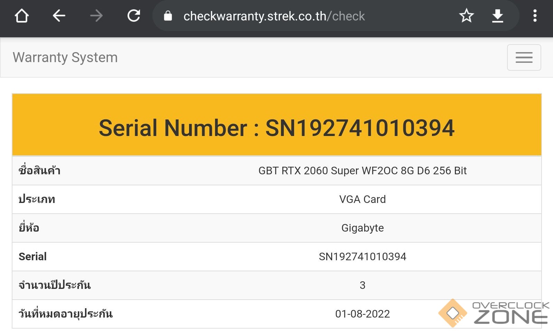553x331 pixels.
Task: Select the product name GBT RTX 2060 Super
Action: pyautogui.click(x=362, y=171)
